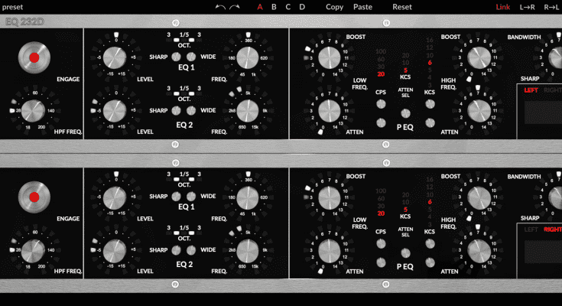This screenshot has width=562, height=306.
Task: Switch to preset slot B
Action: (274, 7)
